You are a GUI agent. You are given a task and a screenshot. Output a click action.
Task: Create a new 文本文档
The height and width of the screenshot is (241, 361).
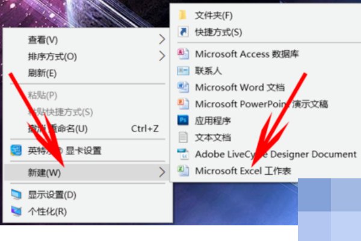[267, 137]
